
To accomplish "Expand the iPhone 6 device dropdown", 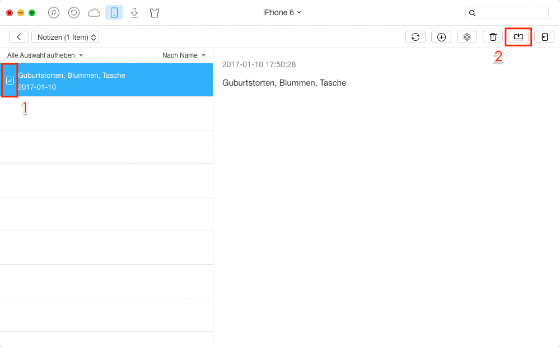I will click(282, 12).
